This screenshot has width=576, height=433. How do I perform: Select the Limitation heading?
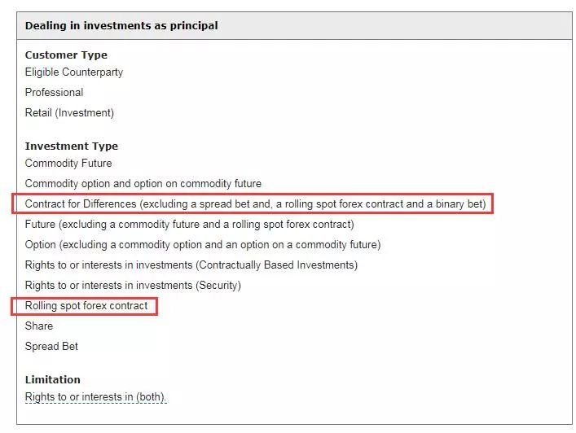tap(53, 380)
